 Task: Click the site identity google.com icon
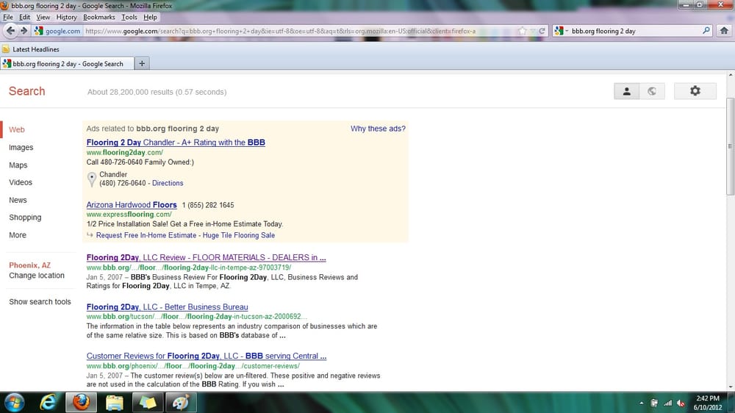57,31
